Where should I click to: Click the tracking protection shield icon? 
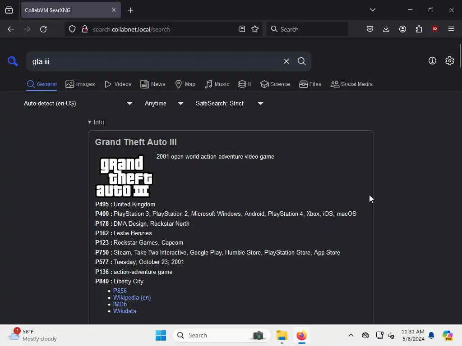(x=72, y=29)
